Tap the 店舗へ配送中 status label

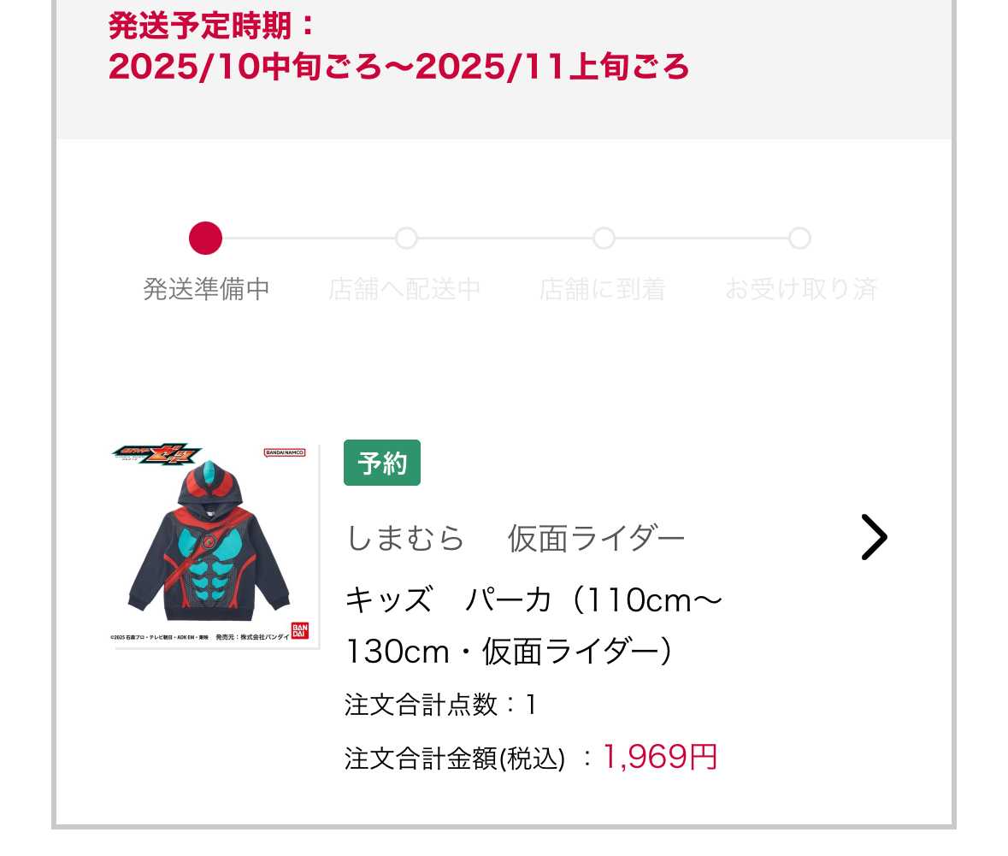click(404, 289)
